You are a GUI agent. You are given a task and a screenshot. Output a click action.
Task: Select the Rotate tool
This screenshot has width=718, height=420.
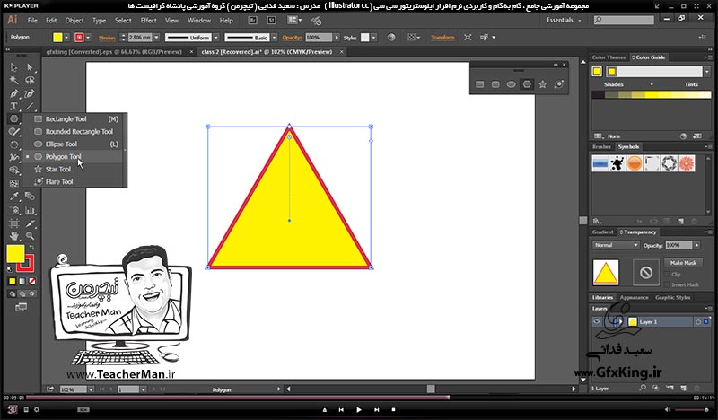click(x=13, y=144)
